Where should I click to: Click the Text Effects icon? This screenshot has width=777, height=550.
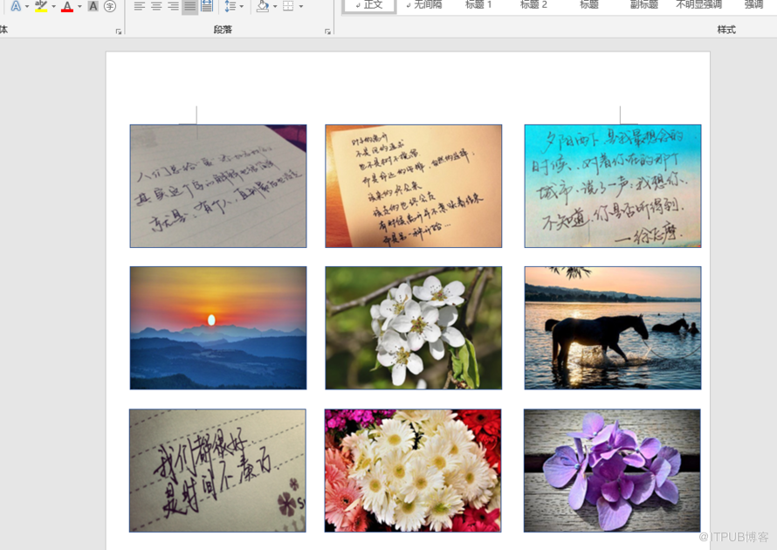coord(16,6)
